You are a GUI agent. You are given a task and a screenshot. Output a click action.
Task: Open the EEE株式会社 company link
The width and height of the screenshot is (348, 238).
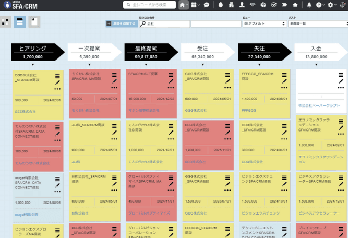25,112
